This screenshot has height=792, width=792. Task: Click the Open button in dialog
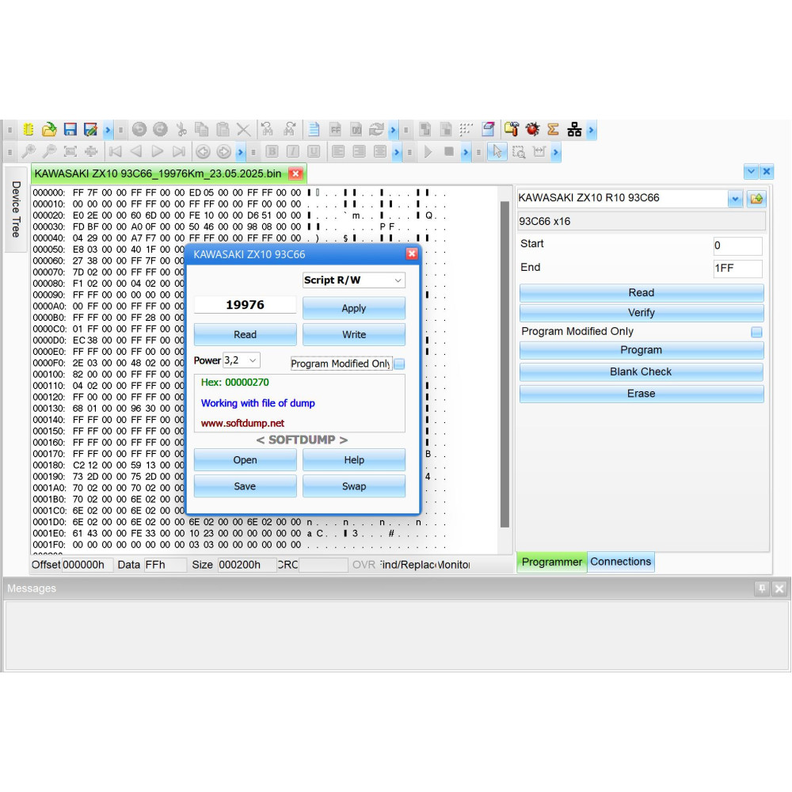(x=245, y=460)
